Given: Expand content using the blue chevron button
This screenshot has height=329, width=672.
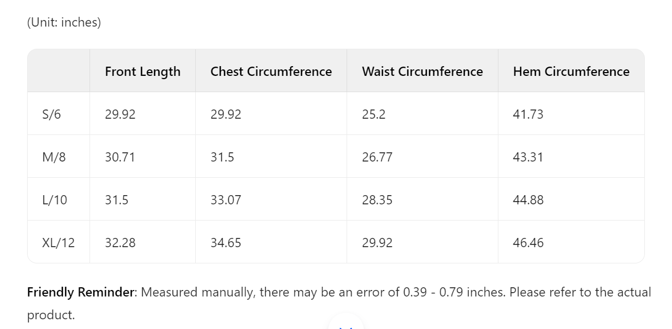Looking at the screenshot, I should click(346, 324).
